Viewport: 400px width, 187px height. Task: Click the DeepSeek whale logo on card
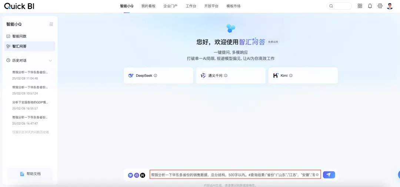(x=131, y=75)
